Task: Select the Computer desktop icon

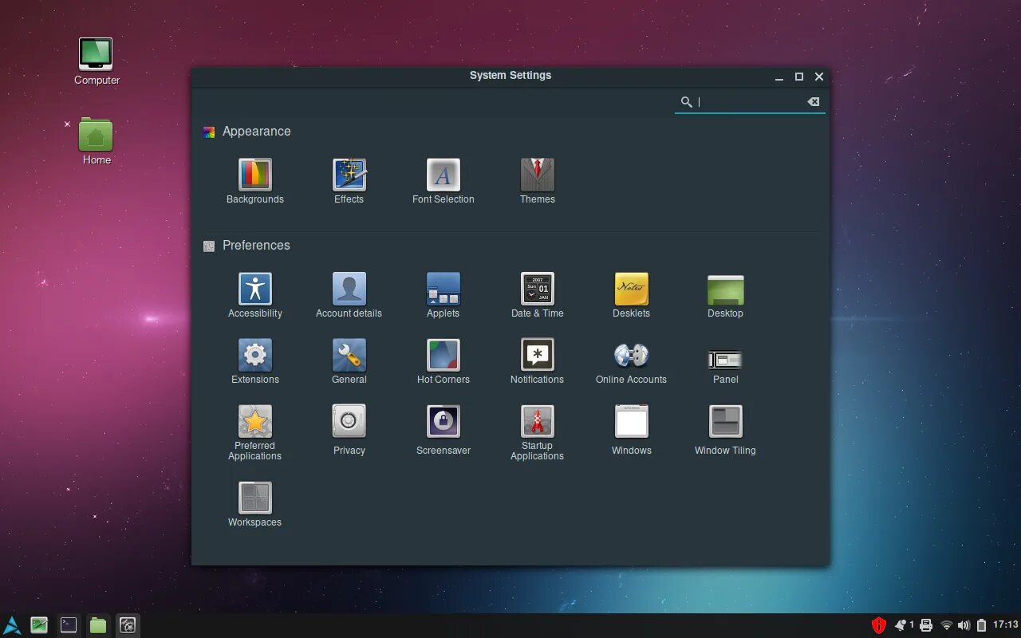Action: pyautogui.click(x=97, y=61)
